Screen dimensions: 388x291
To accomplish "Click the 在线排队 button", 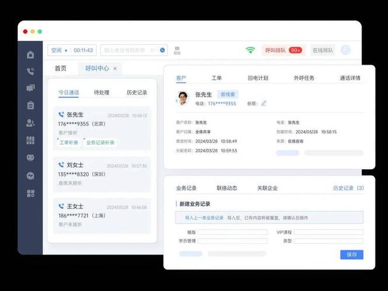I will (323, 50).
